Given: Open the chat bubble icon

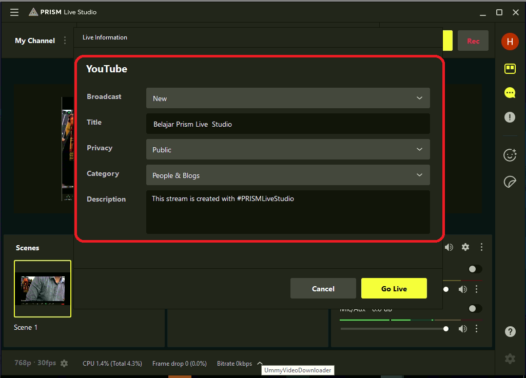Looking at the screenshot, I should [x=510, y=93].
